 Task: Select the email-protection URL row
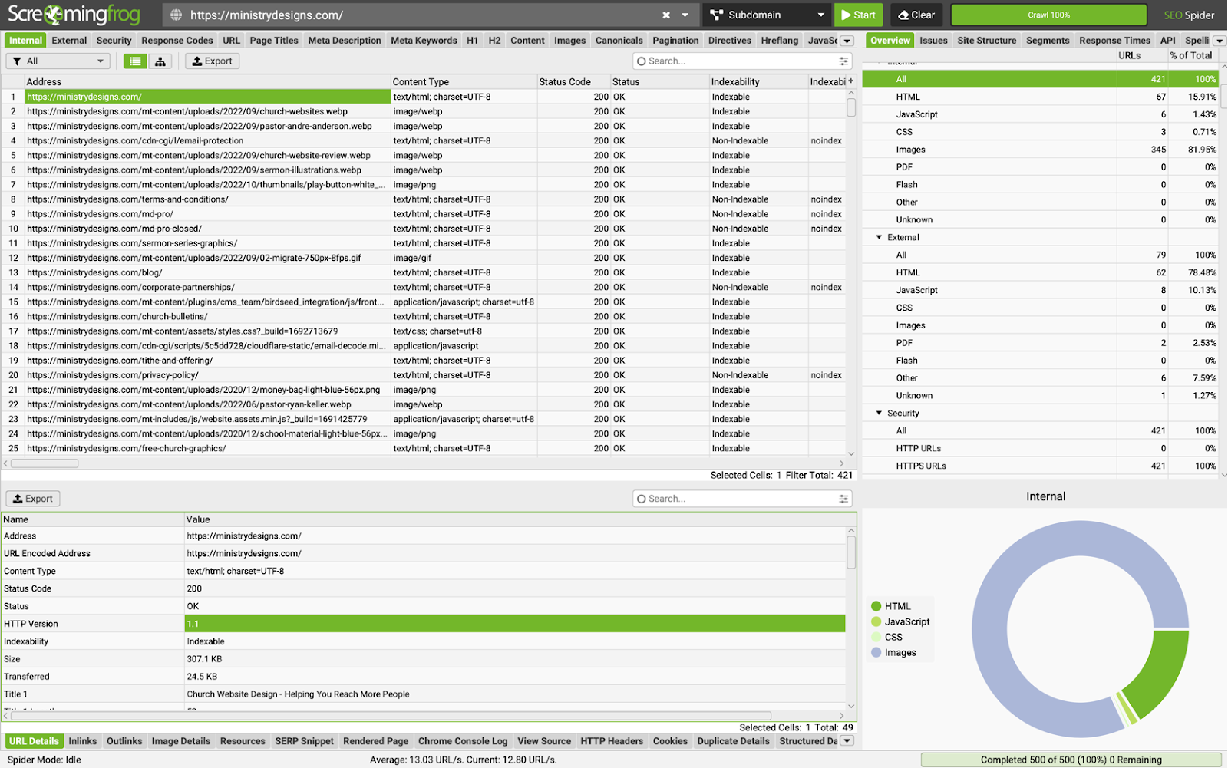click(x=424, y=141)
